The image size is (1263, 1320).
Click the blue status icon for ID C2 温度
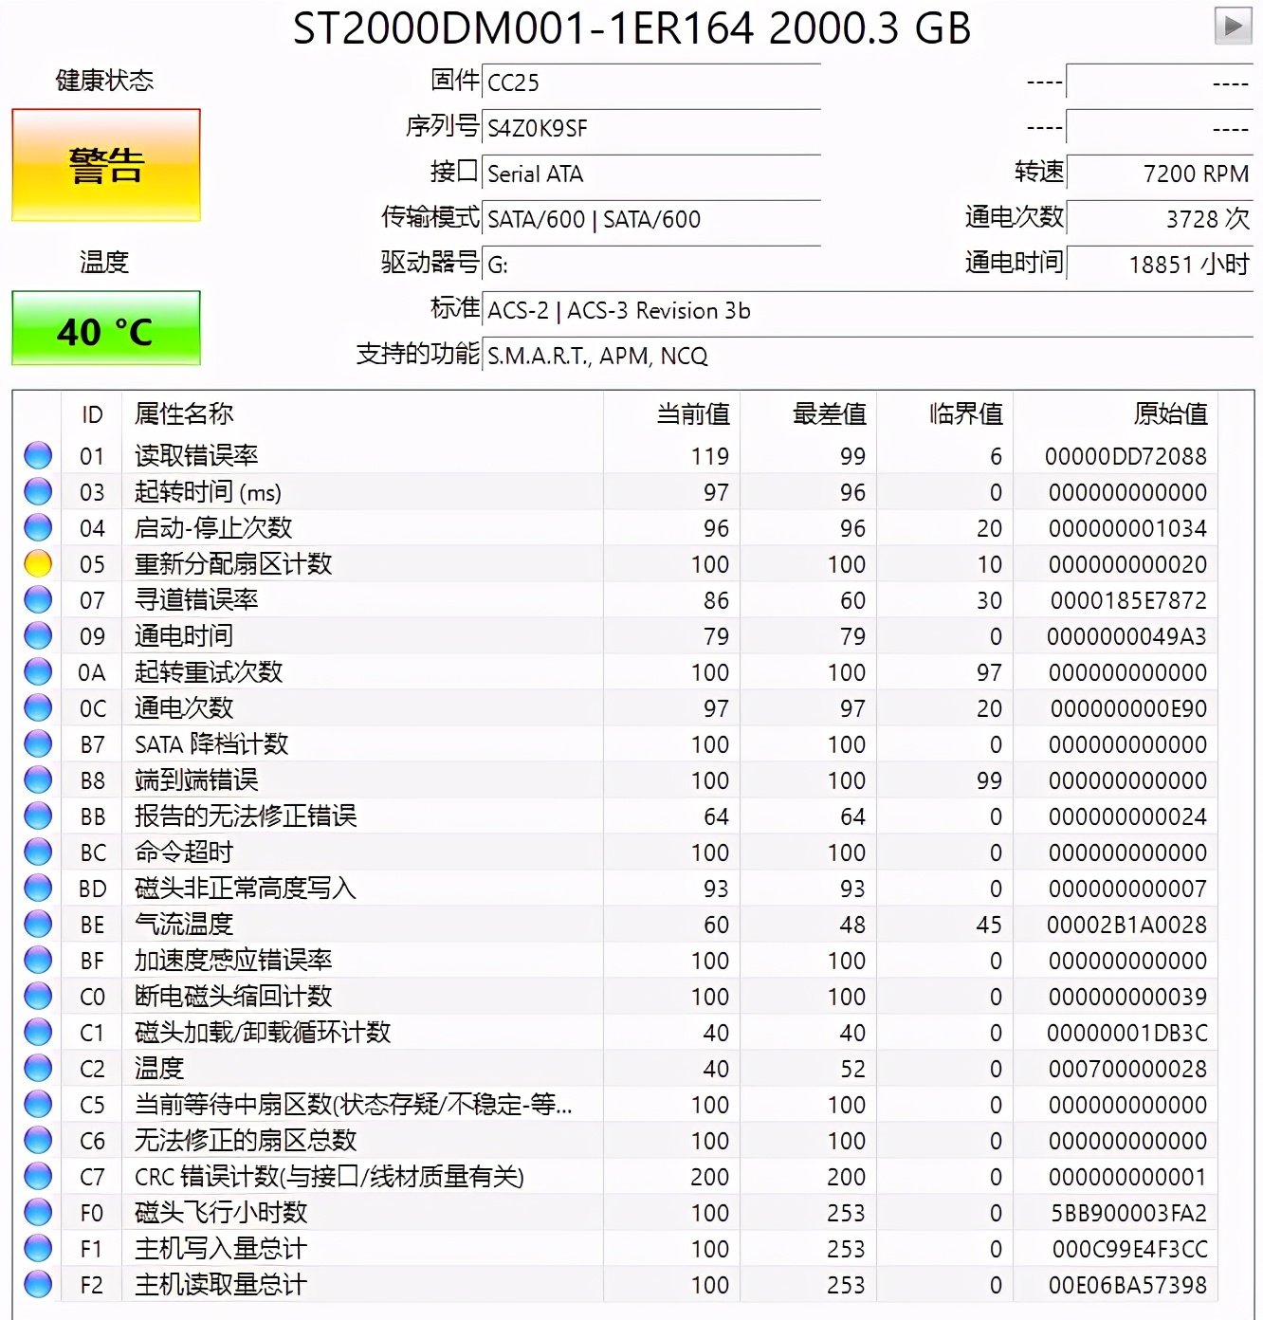point(38,1069)
